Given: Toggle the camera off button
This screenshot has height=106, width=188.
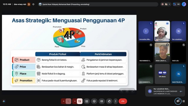Looking at the screenshot, I should click(x=80, y=101).
